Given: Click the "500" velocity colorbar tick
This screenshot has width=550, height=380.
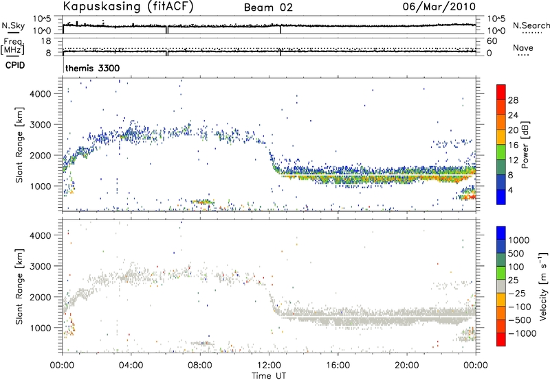Looking at the screenshot, I should tap(516, 254).
